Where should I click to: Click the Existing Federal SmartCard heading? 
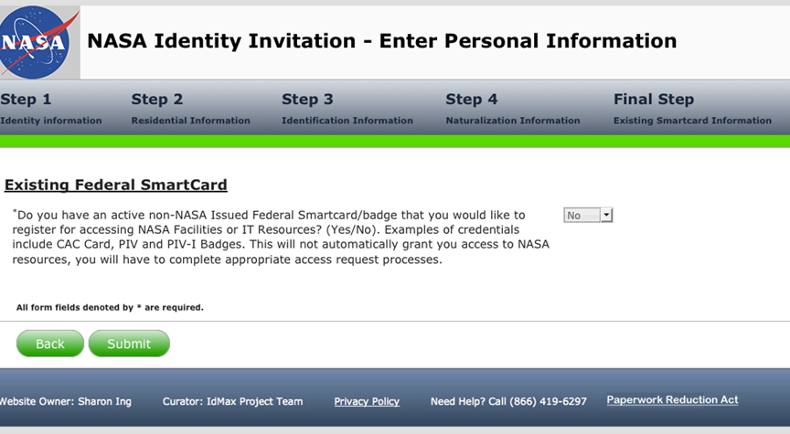pos(116,185)
